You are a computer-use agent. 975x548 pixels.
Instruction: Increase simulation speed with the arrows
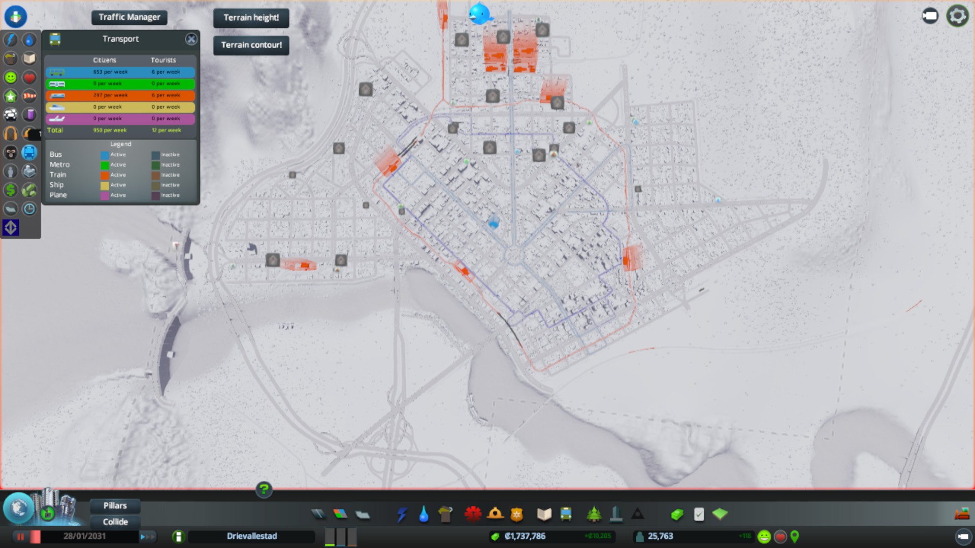pyautogui.click(x=148, y=536)
